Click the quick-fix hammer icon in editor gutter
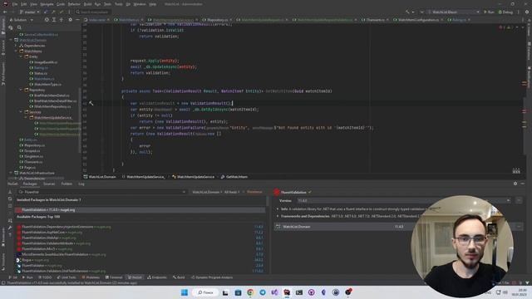 (x=91, y=103)
